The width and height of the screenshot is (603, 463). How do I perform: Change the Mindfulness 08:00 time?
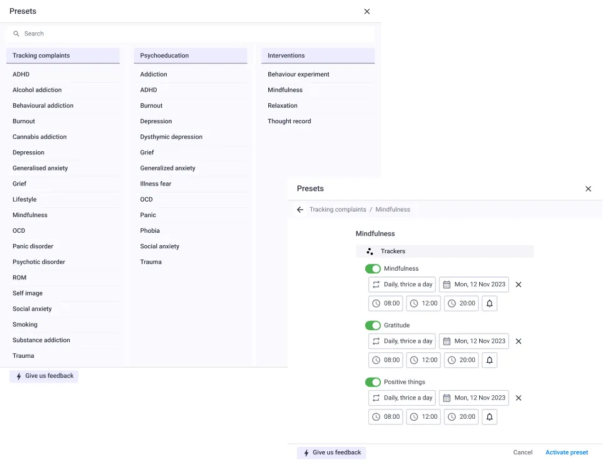coord(386,304)
